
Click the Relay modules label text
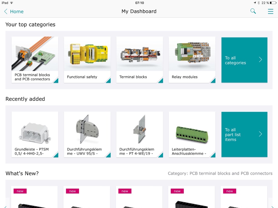tap(185, 77)
